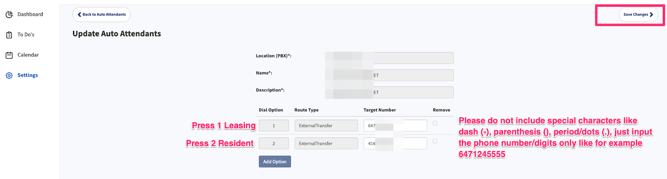
Task: Open the Dashboard menu item
Action: pos(30,15)
